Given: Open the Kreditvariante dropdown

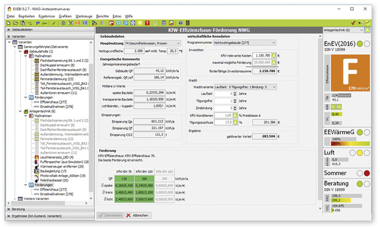Looking at the screenshot, I should tap(245, 87).
